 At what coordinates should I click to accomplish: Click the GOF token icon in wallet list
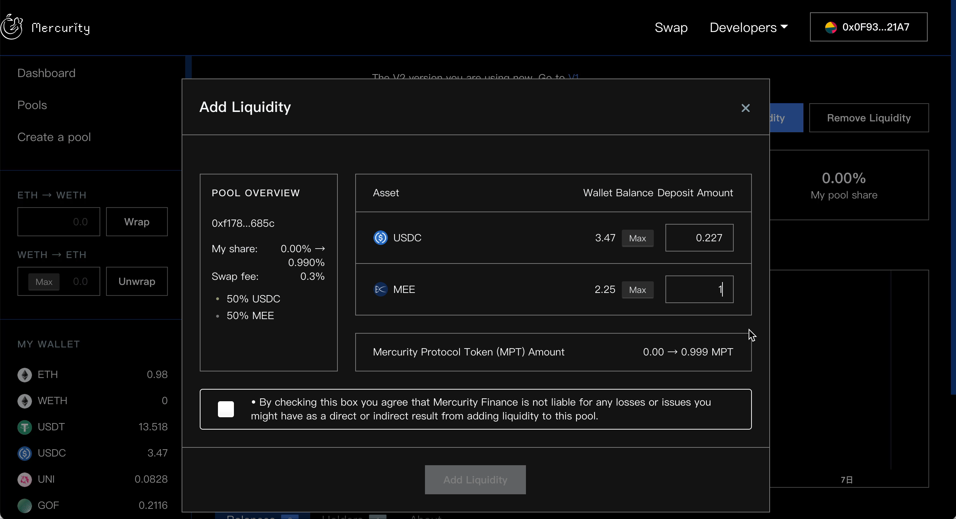click(25, 505)
